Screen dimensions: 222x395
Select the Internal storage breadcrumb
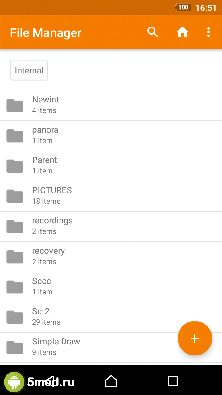pos(29,70)
